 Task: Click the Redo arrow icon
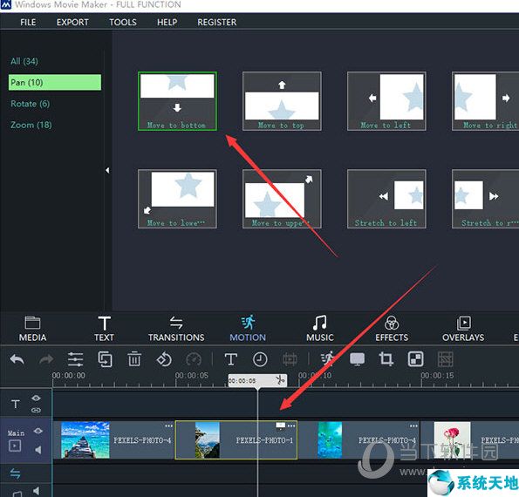coord(46,359)
